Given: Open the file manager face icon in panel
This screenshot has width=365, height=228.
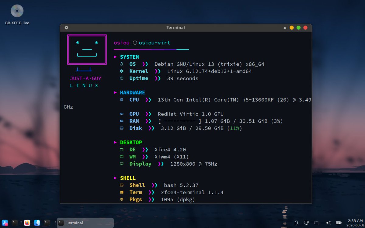Looking at the screenshot, I should click(x=37, y=223).
